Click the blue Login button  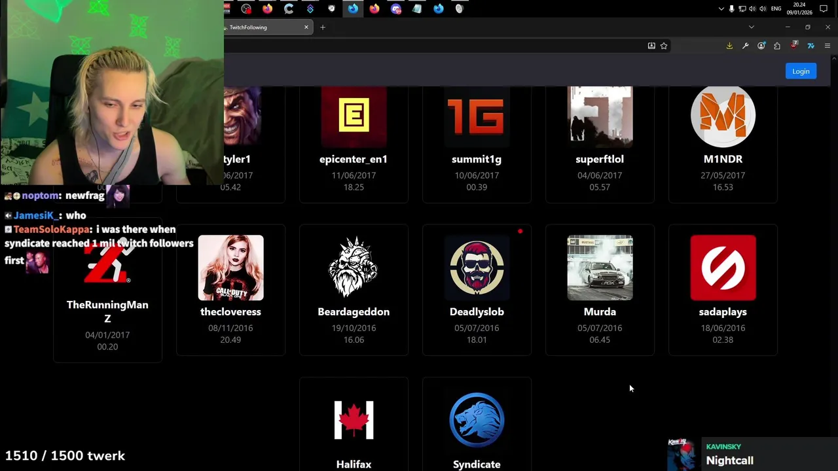[x=801, y=71]
